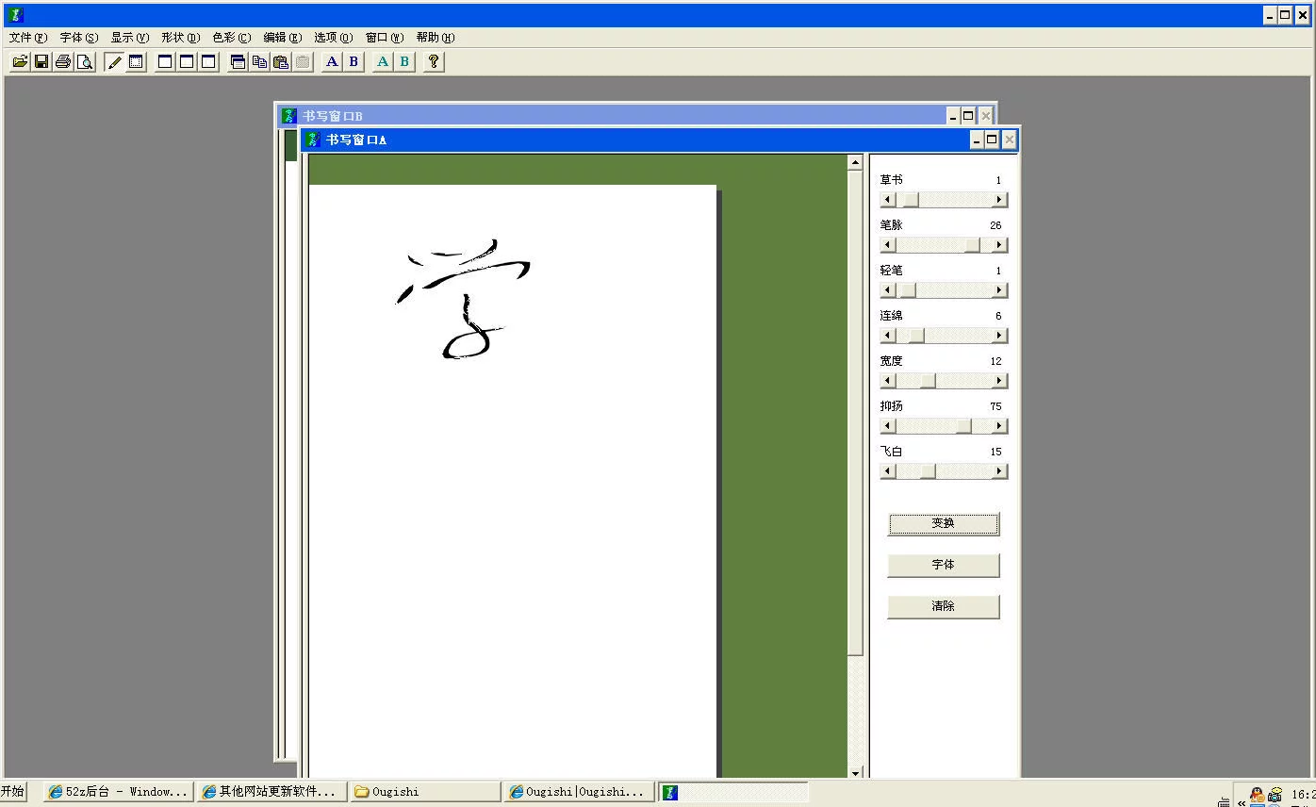Decrease 抑扬 with left arrow
This screenshot has height=807, width=1316.
887,426
